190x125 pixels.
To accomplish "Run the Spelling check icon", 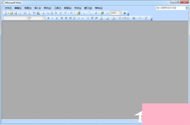I will pos(34,13).
